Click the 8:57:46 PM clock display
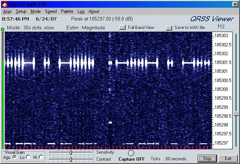The height and width of the screenshot is (164, 240). pyautogui.click(x=16, y=19)
